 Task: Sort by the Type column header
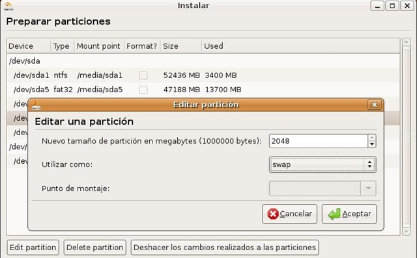coord(63,46)
